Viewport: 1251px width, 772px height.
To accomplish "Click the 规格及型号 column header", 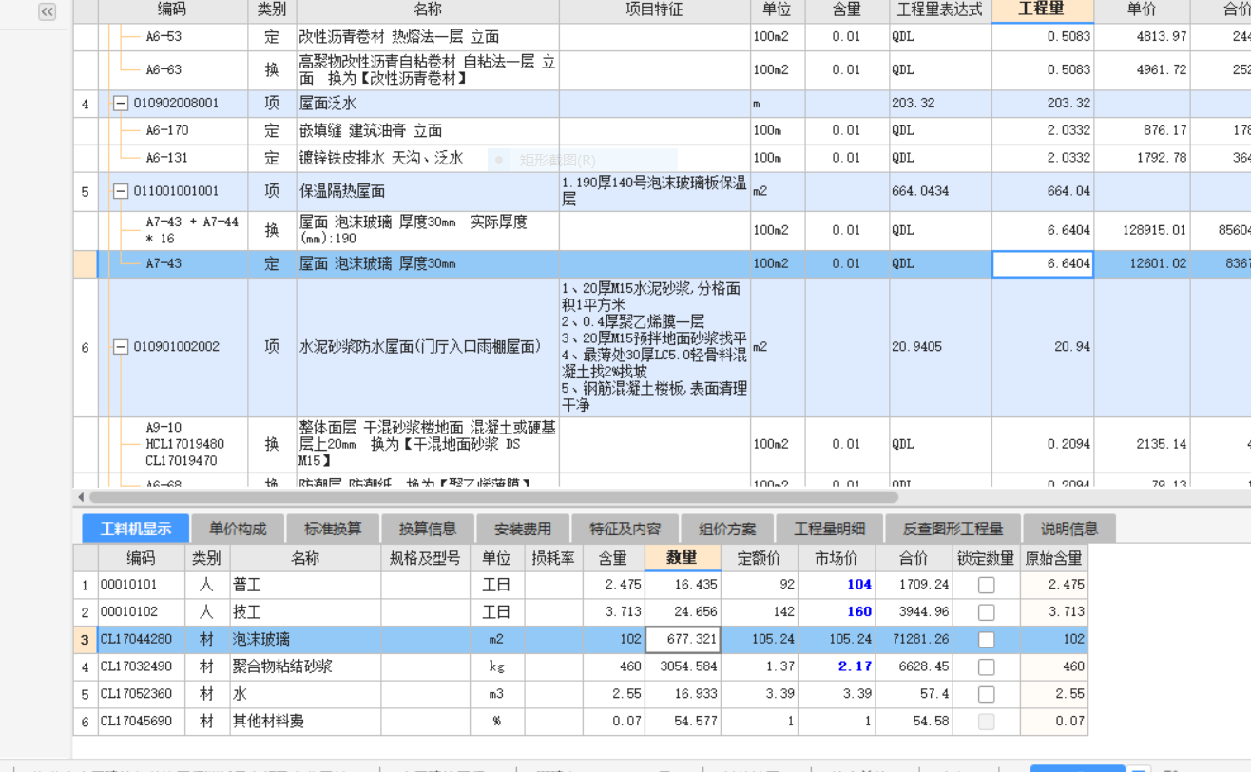I will coord(425,558).
